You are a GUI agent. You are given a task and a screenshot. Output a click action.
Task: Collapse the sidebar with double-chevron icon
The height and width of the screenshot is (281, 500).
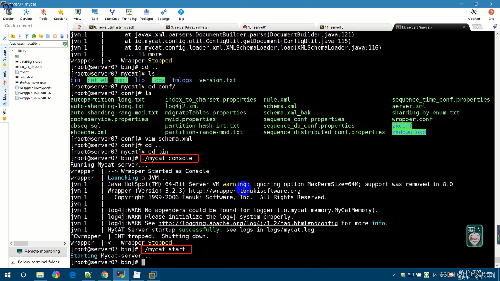point(4,39)
